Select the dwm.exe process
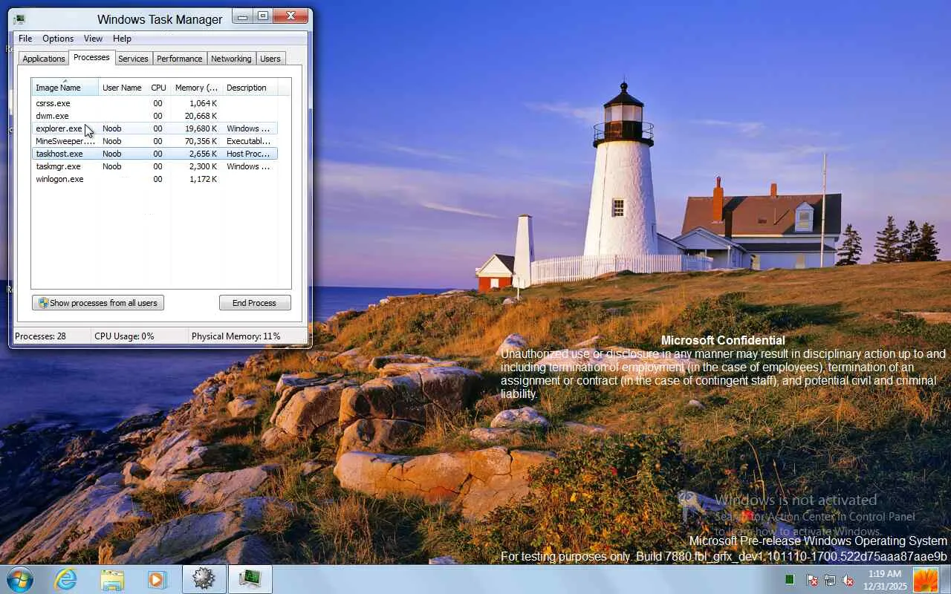The width and height of the screenshot is (951, 594). click(155, 116)
